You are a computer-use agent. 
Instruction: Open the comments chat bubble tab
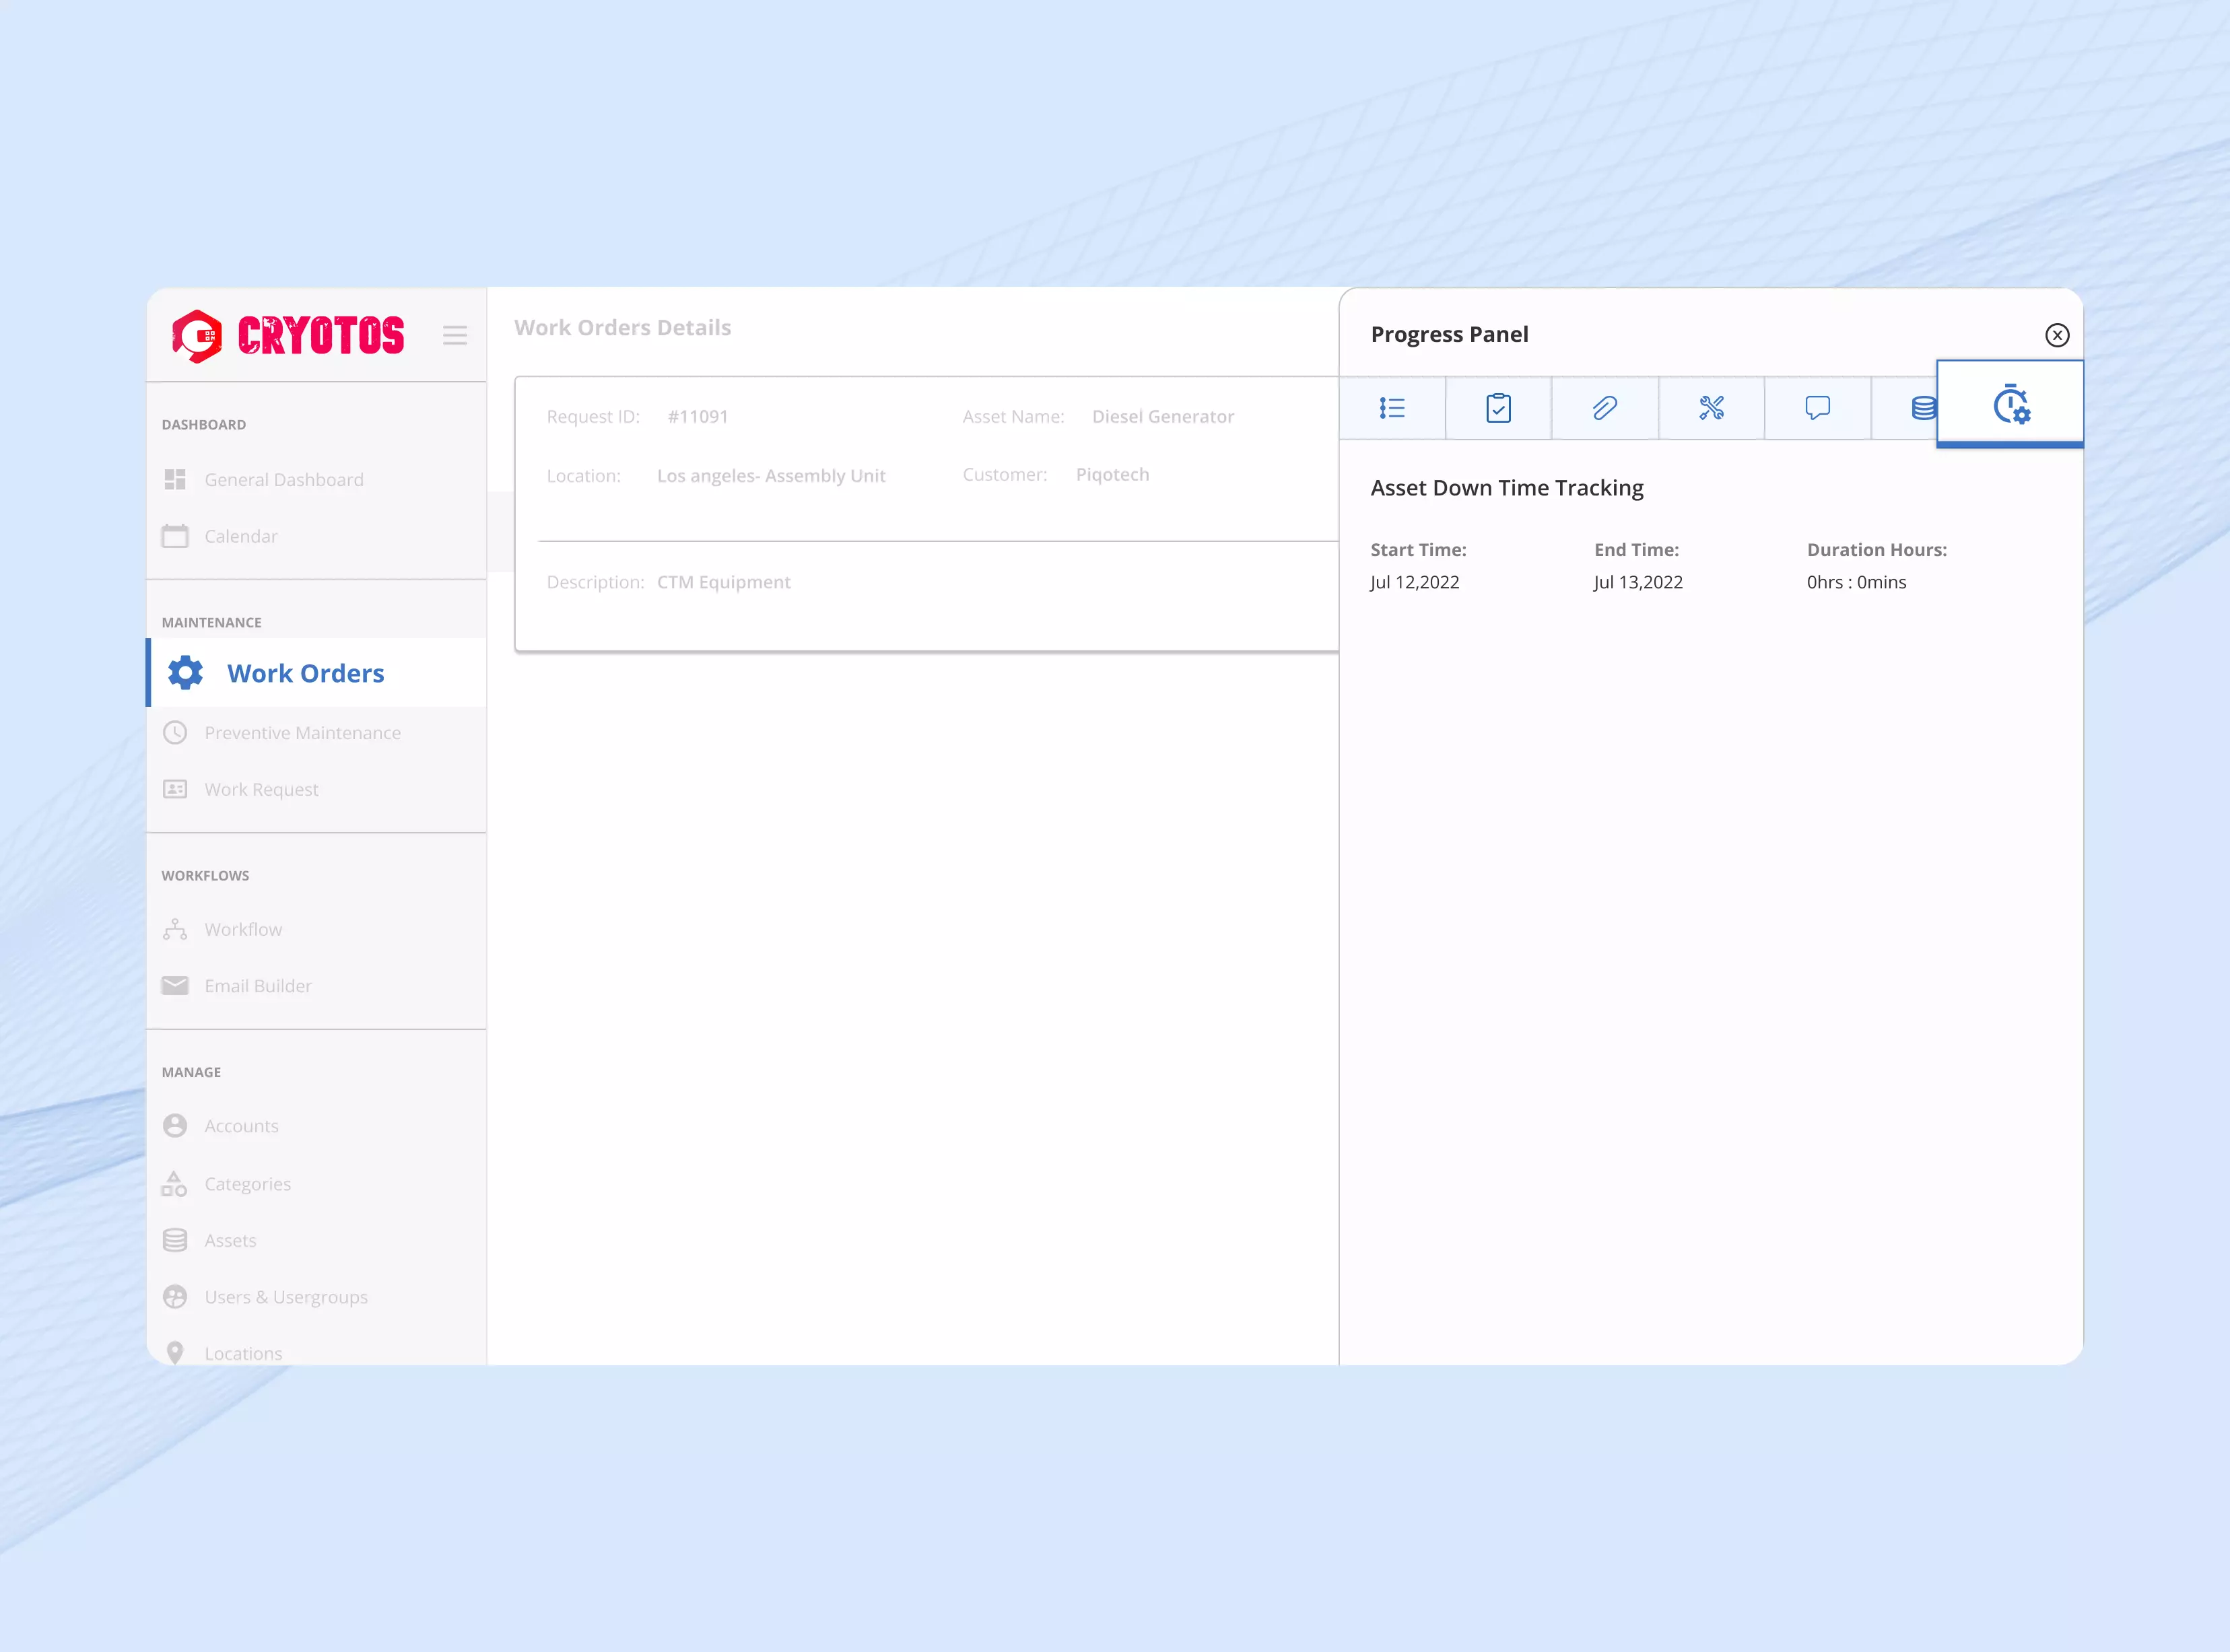pyautogui.click(x=1817, y=408)
